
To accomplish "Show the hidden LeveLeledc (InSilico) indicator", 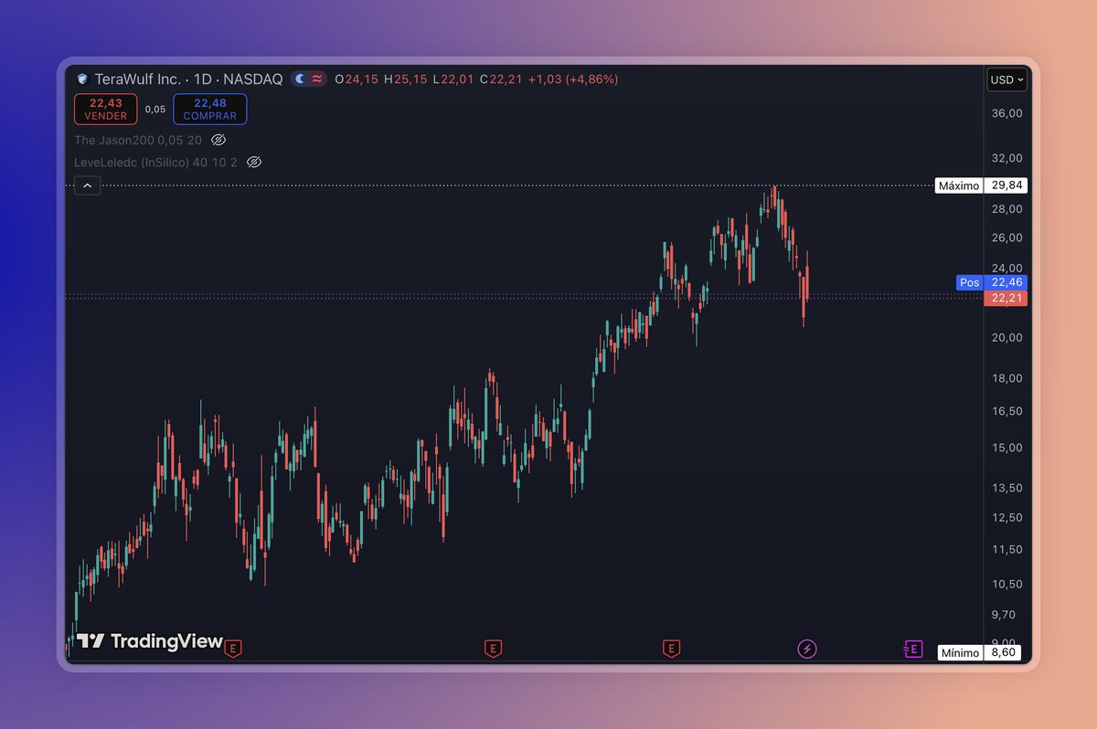I will click(255, 162).
